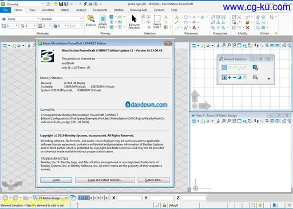This screenshot has height=209, width=293.
Task: Select the Place Text 'A' tool
Action: pos(194,28)
